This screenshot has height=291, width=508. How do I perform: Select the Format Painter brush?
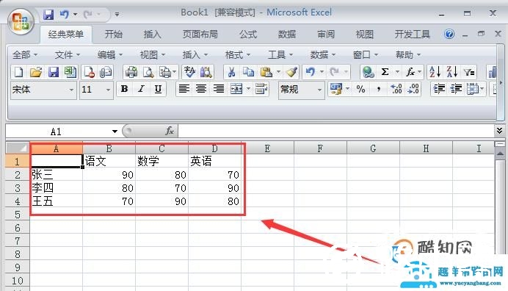point(292,72)
